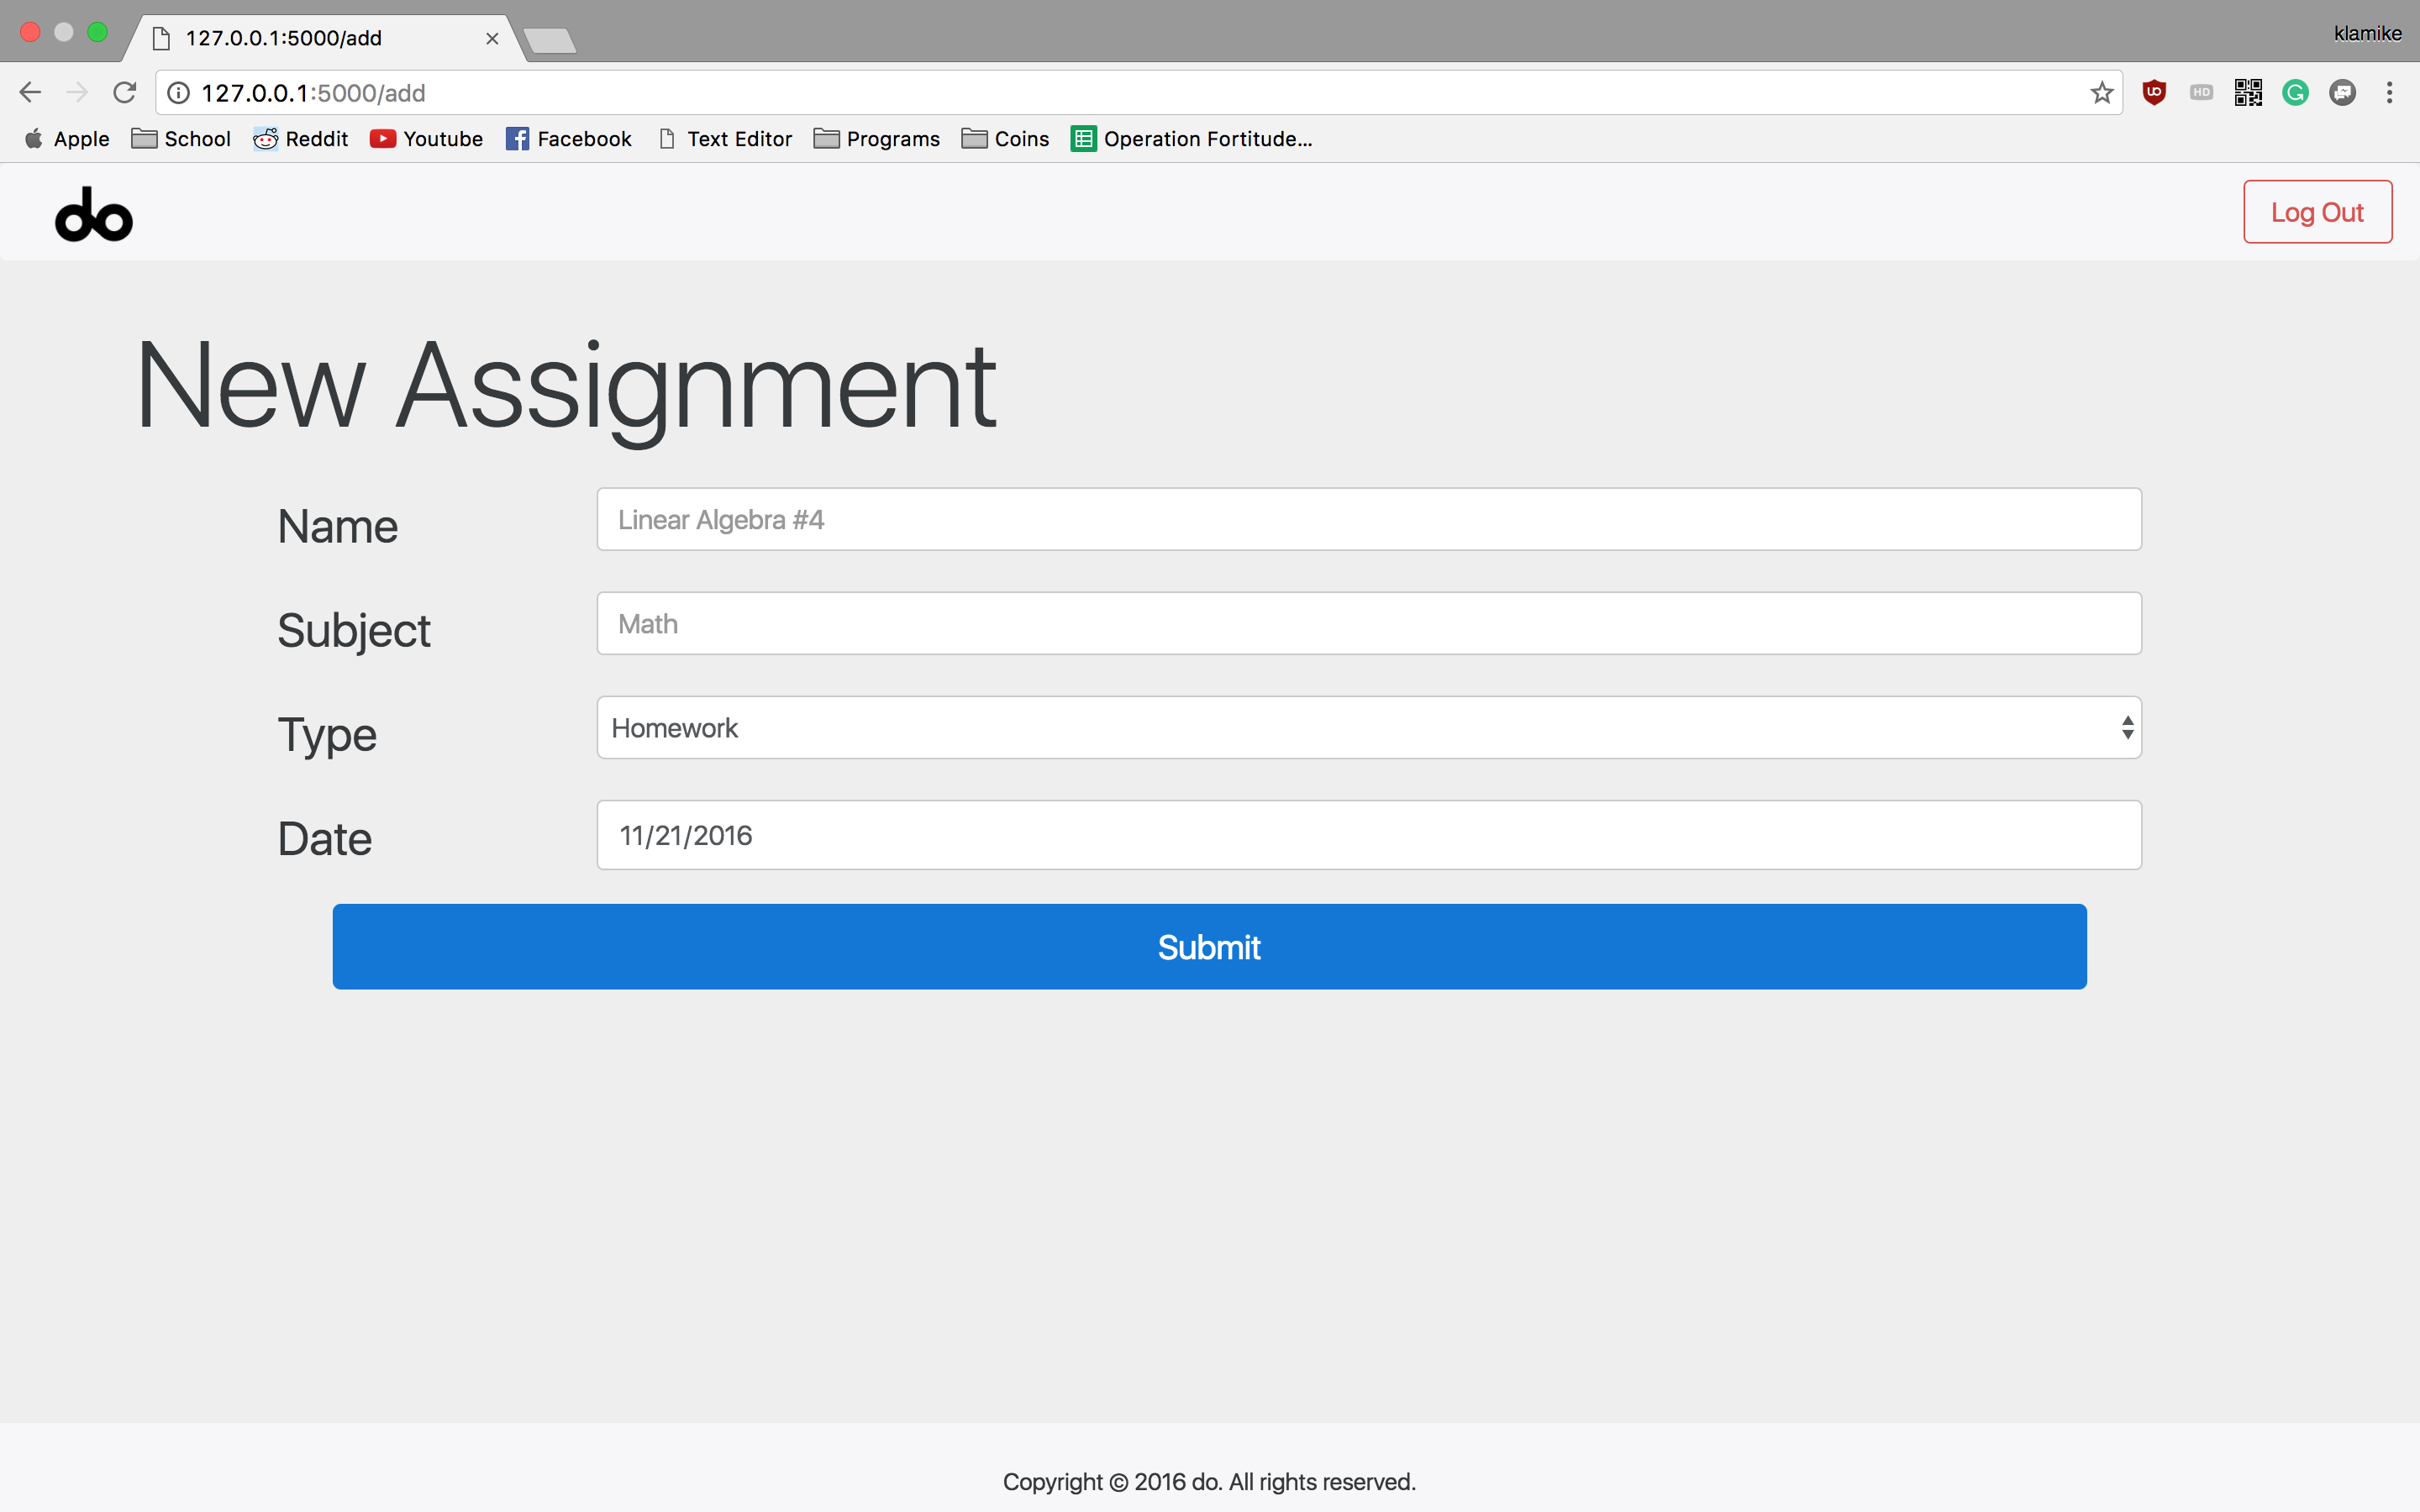
Task: Expand the Type dropdown showing Homework
Action: click(1368, 728)
